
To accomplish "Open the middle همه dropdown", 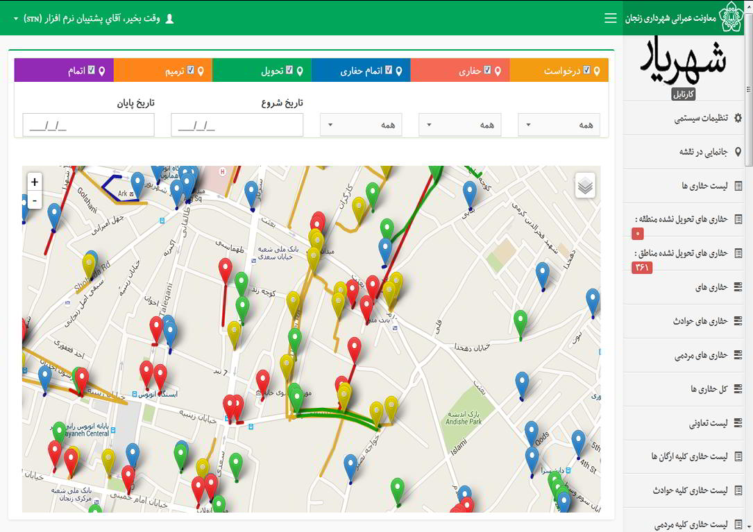I will pos(460,125).
